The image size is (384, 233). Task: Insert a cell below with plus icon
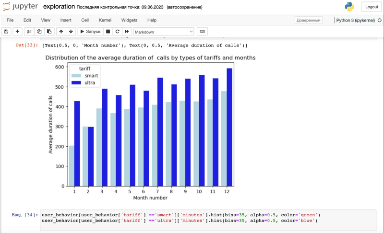tap(17, 32)
